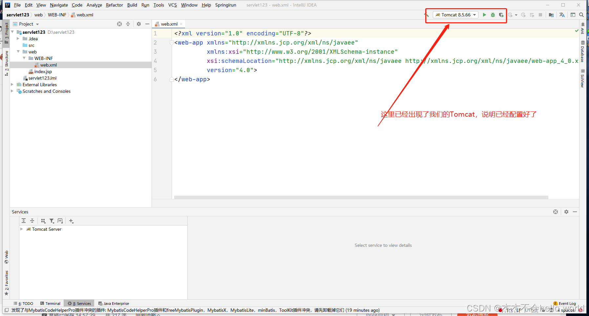This screenshot has height=316, width=589.
Task: Start debugging with the green bug icon
Action: pos(493,15)
